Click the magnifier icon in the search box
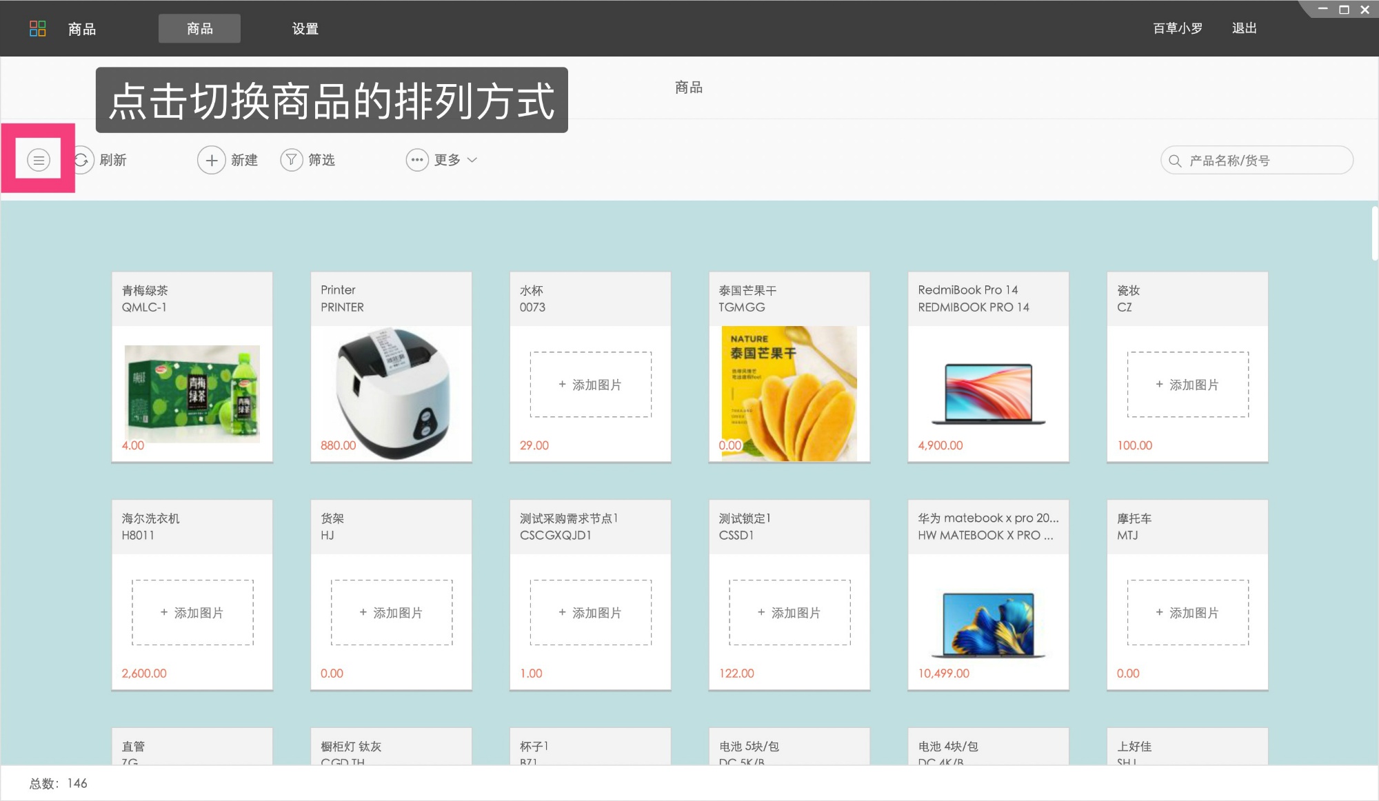Viewport: 1379px width, 801px height. [1174, 159]
